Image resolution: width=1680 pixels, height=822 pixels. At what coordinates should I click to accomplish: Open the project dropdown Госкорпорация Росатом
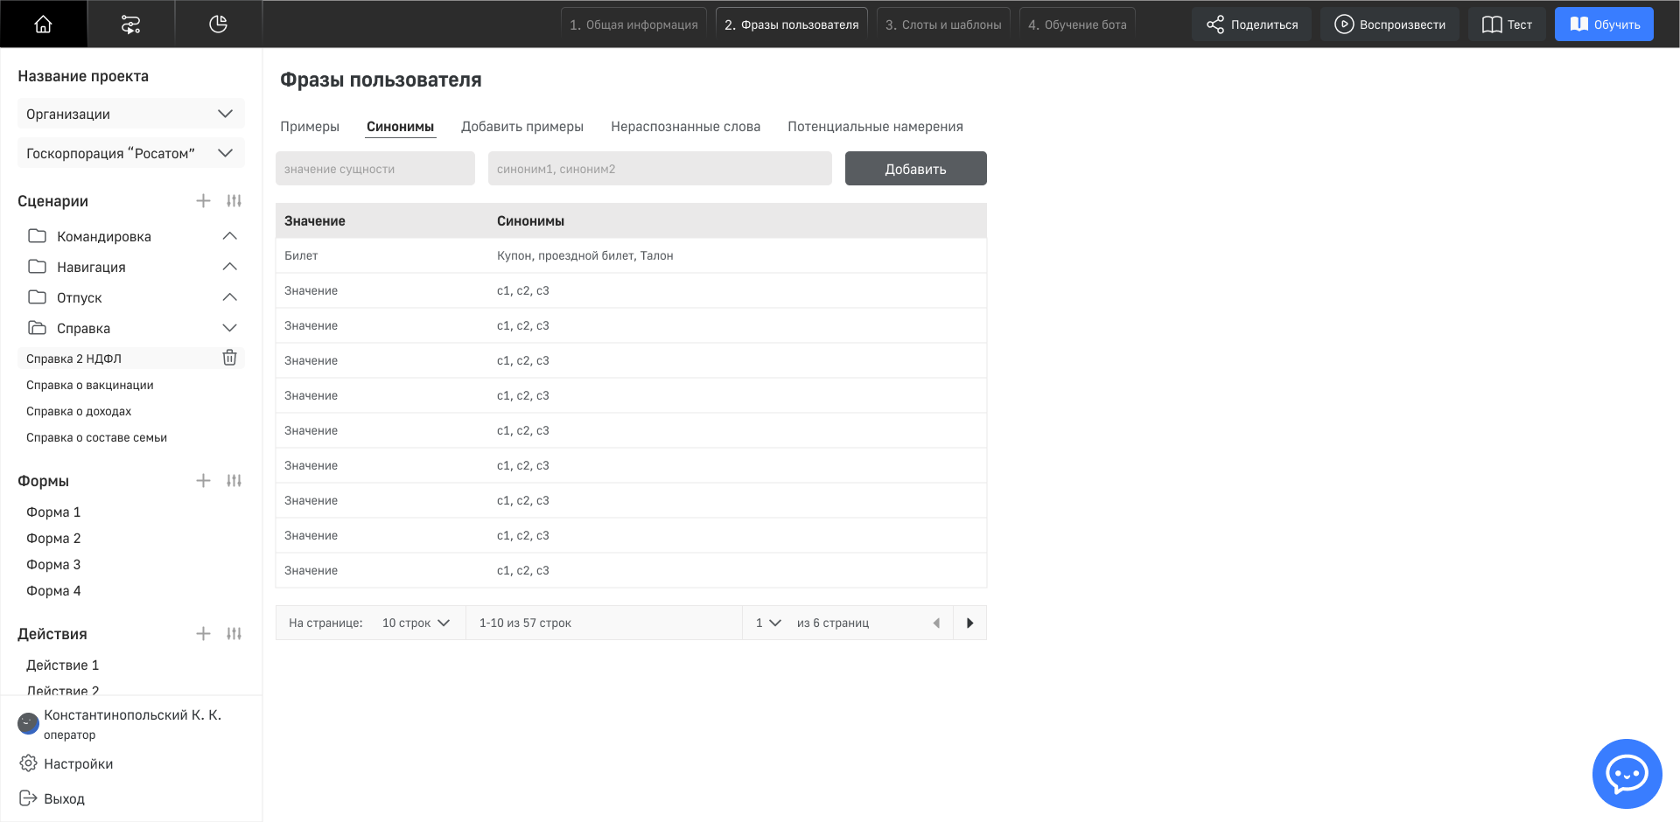click(x=129, y=152)
